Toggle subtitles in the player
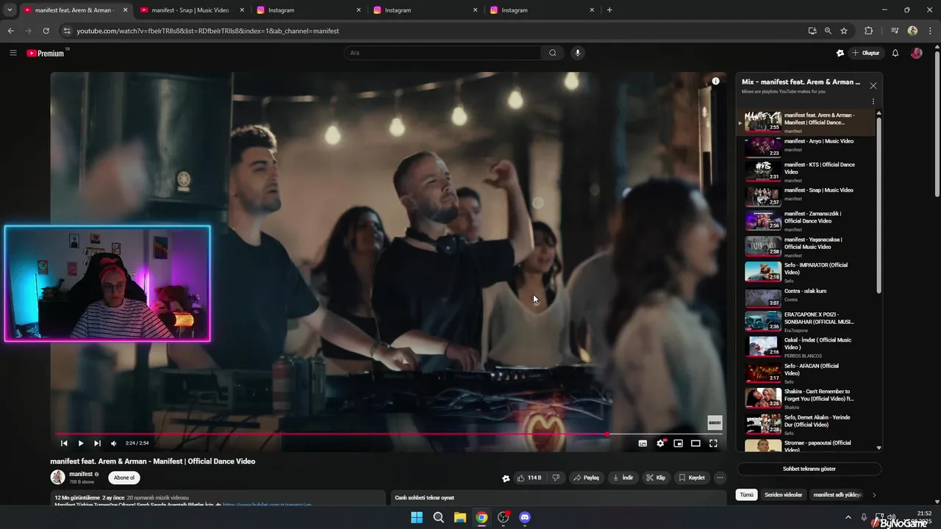Image resolution: width=941 pixels, height=529 pixels. coord(643,443)
